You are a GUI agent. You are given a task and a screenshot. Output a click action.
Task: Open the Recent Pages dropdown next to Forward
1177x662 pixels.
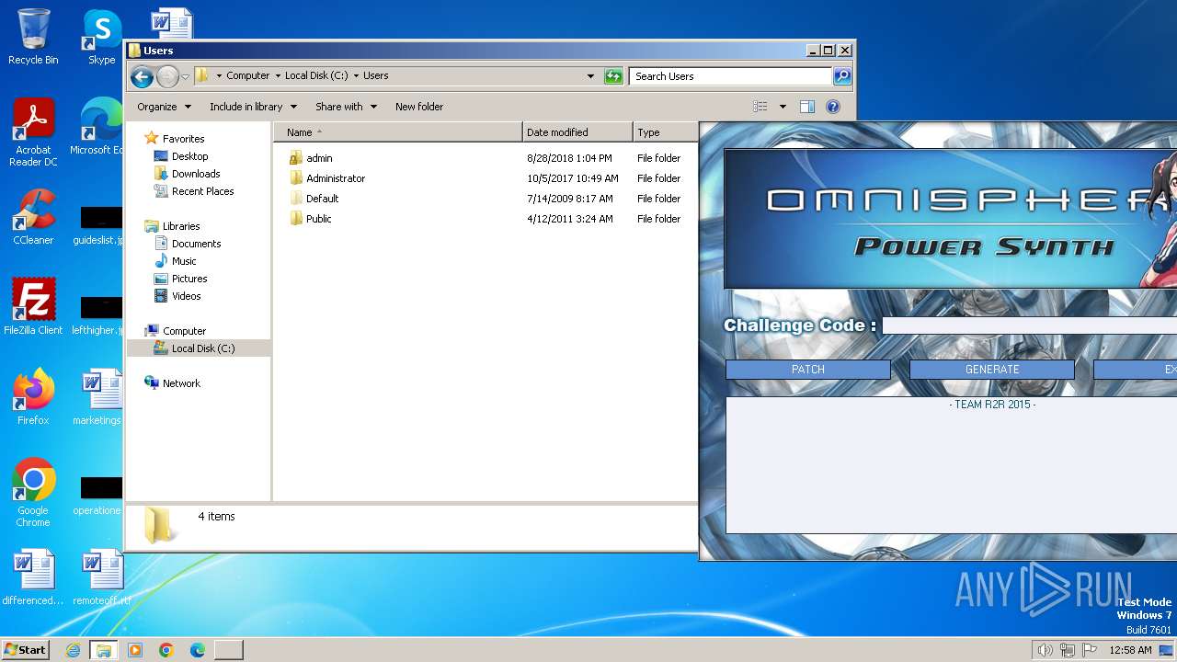(186, 76)
